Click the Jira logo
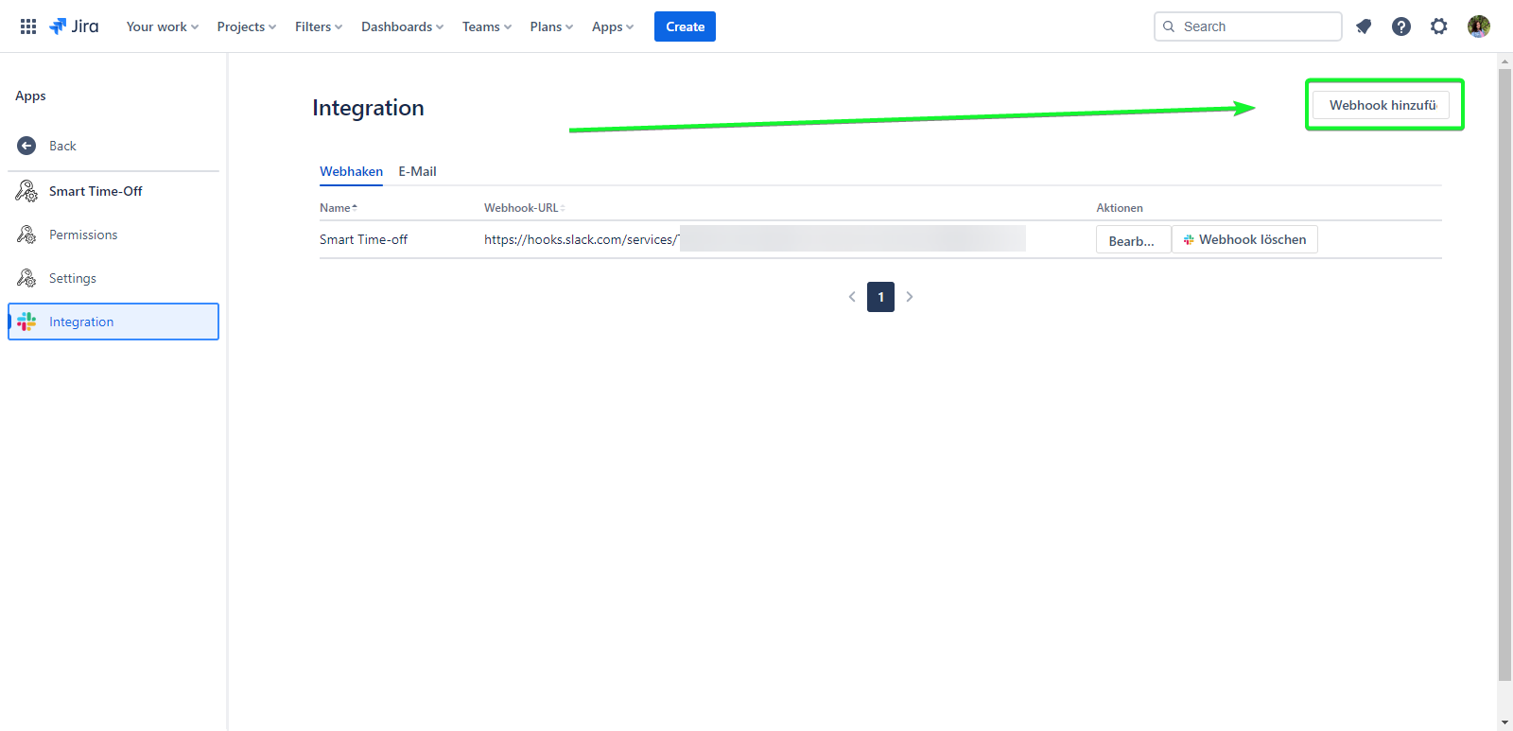This screenshot has height=731, width=1513. (74, 26)
